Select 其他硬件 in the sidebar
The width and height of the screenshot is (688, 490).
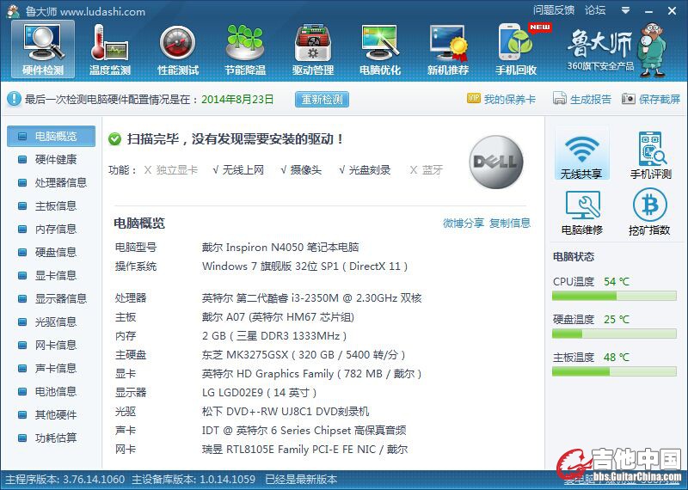coord(52,414)
